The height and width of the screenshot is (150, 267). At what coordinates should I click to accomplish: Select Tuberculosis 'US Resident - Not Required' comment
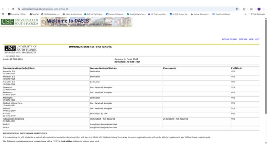[176, 119]
